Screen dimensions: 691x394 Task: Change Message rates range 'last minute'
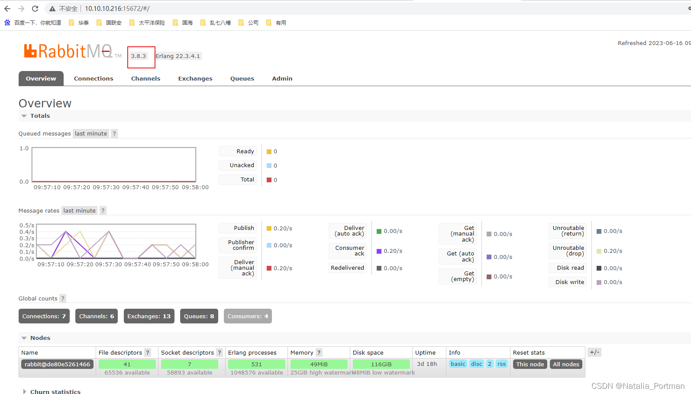(80, 210)
